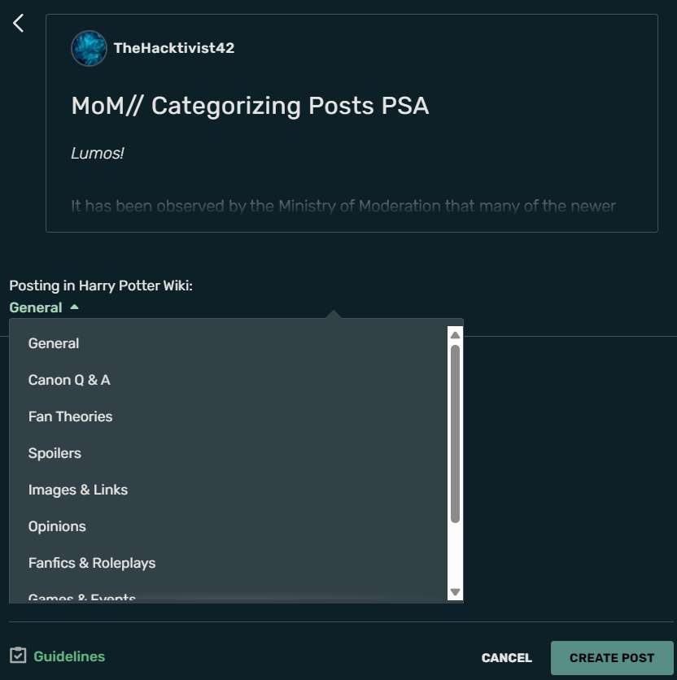Click the Guidelines checklist icon
This screenshot has height=680, width=677.
click(x=15, y=656)
